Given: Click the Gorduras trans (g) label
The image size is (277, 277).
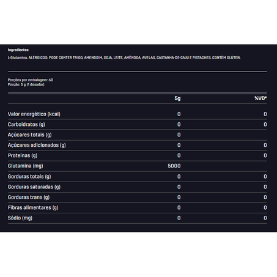Looking at the screenshot, I should tap(29, 198).
